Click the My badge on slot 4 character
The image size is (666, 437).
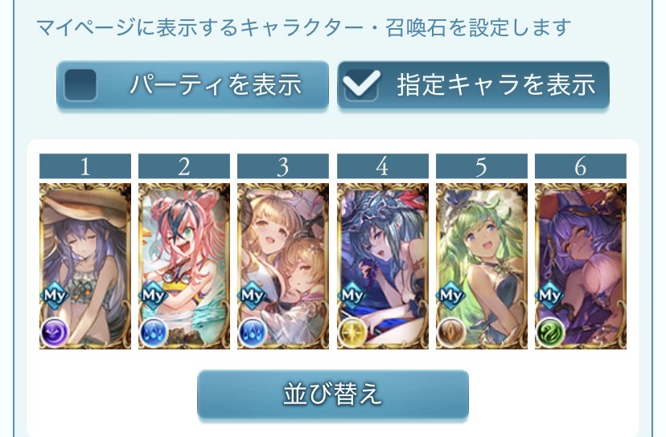point(353,294)
